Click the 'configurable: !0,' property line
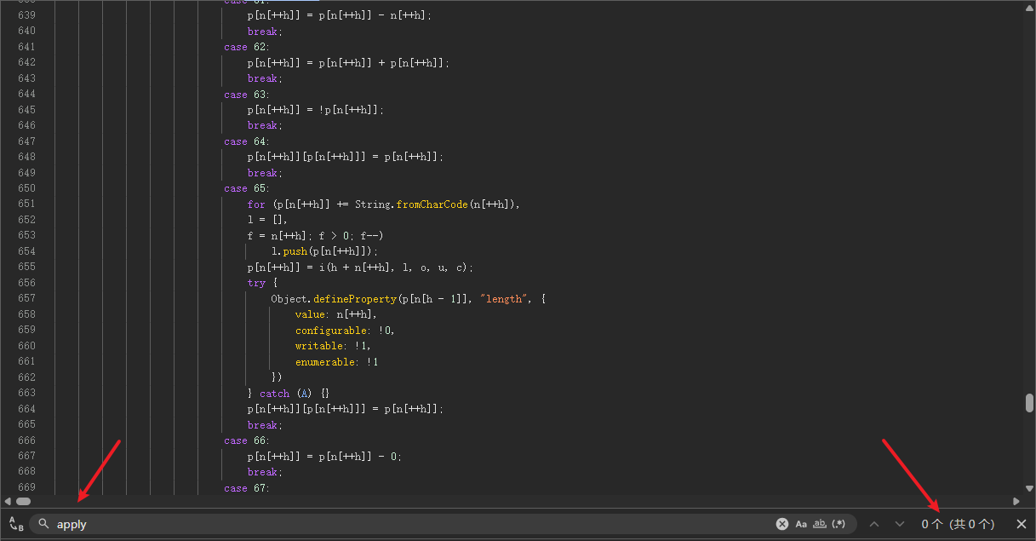This screenshot has width=1036, height=541. point(346,331)
